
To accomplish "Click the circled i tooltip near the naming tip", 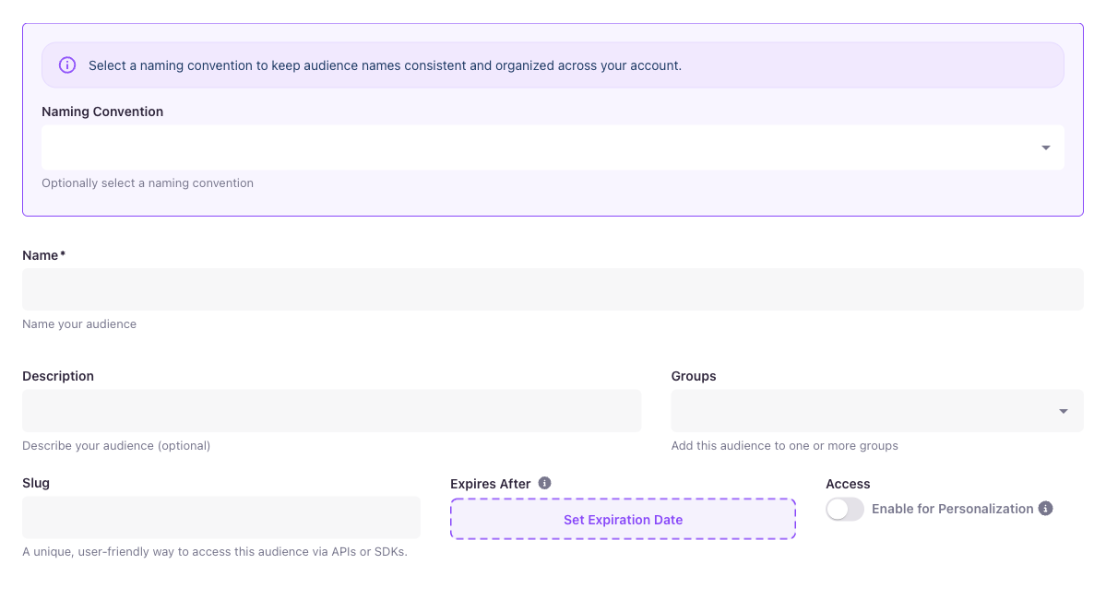I will (x=66, y=65).
